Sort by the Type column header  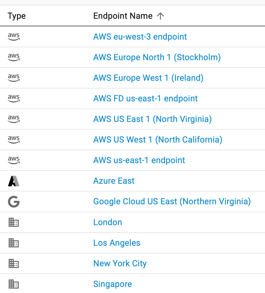pyautogui.click(x=17, y=16)
